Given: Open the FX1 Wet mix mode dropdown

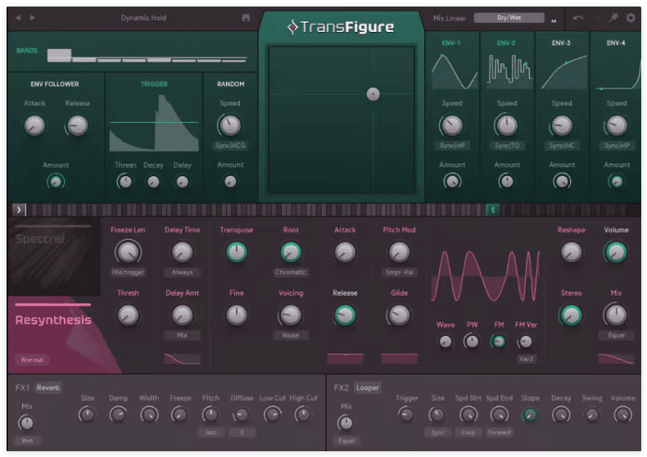Looking at the screenshot, I should click(27, 441).
